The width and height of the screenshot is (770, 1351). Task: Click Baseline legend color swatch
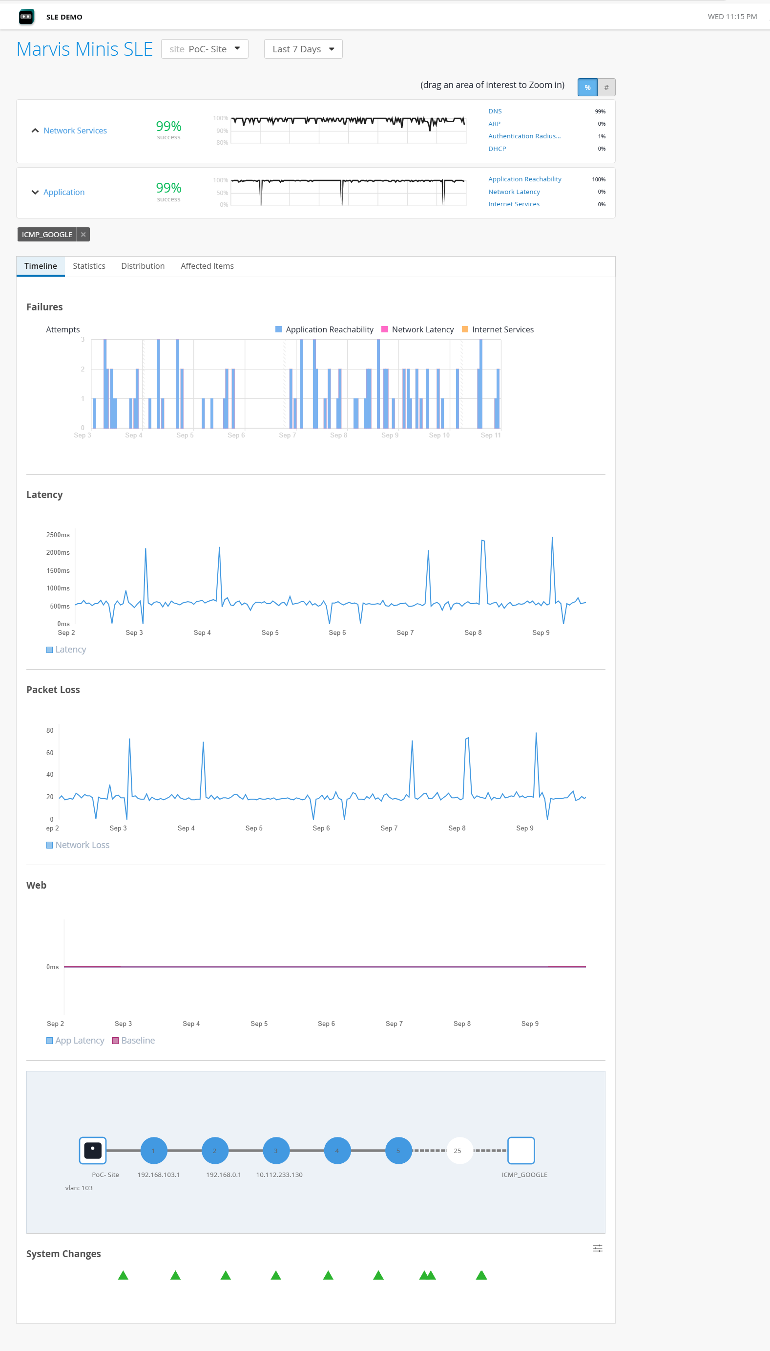click(x=115, y=1041)
